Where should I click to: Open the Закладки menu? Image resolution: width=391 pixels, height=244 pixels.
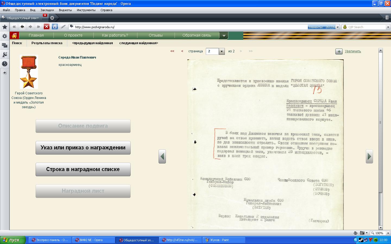pos(47,10)
